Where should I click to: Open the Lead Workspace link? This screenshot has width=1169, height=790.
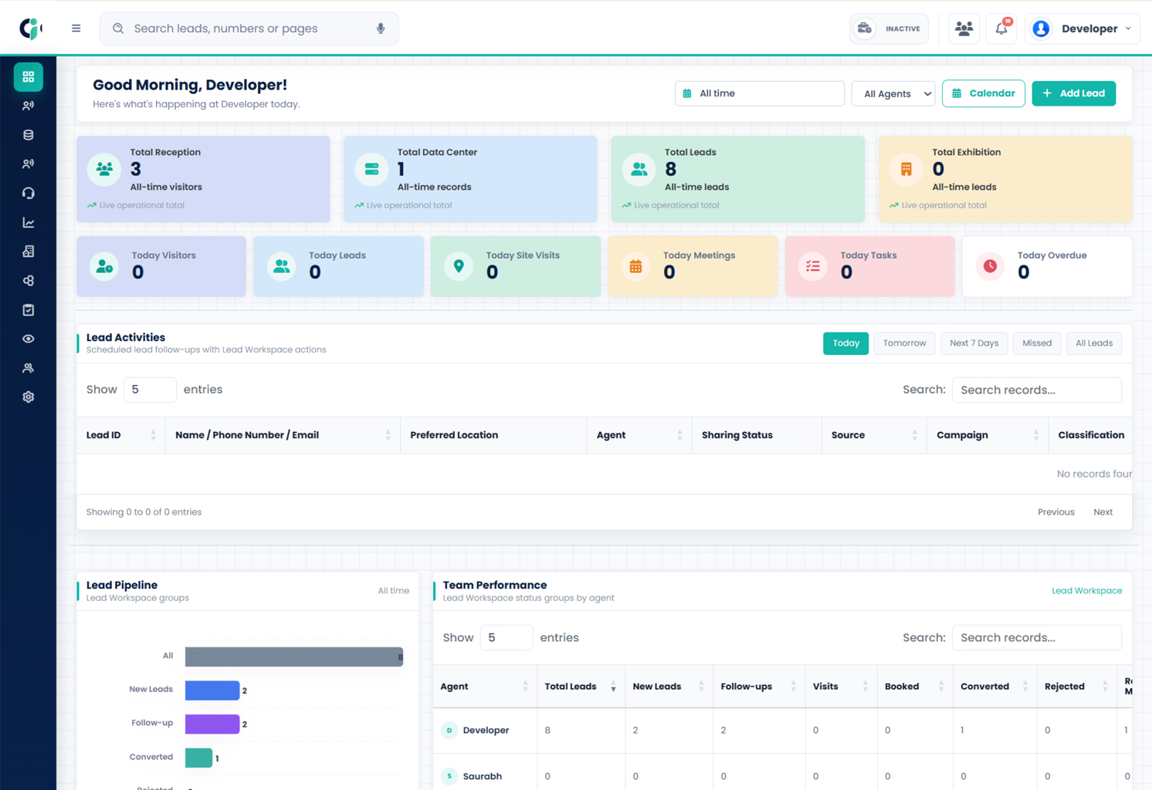point(1086,591)
